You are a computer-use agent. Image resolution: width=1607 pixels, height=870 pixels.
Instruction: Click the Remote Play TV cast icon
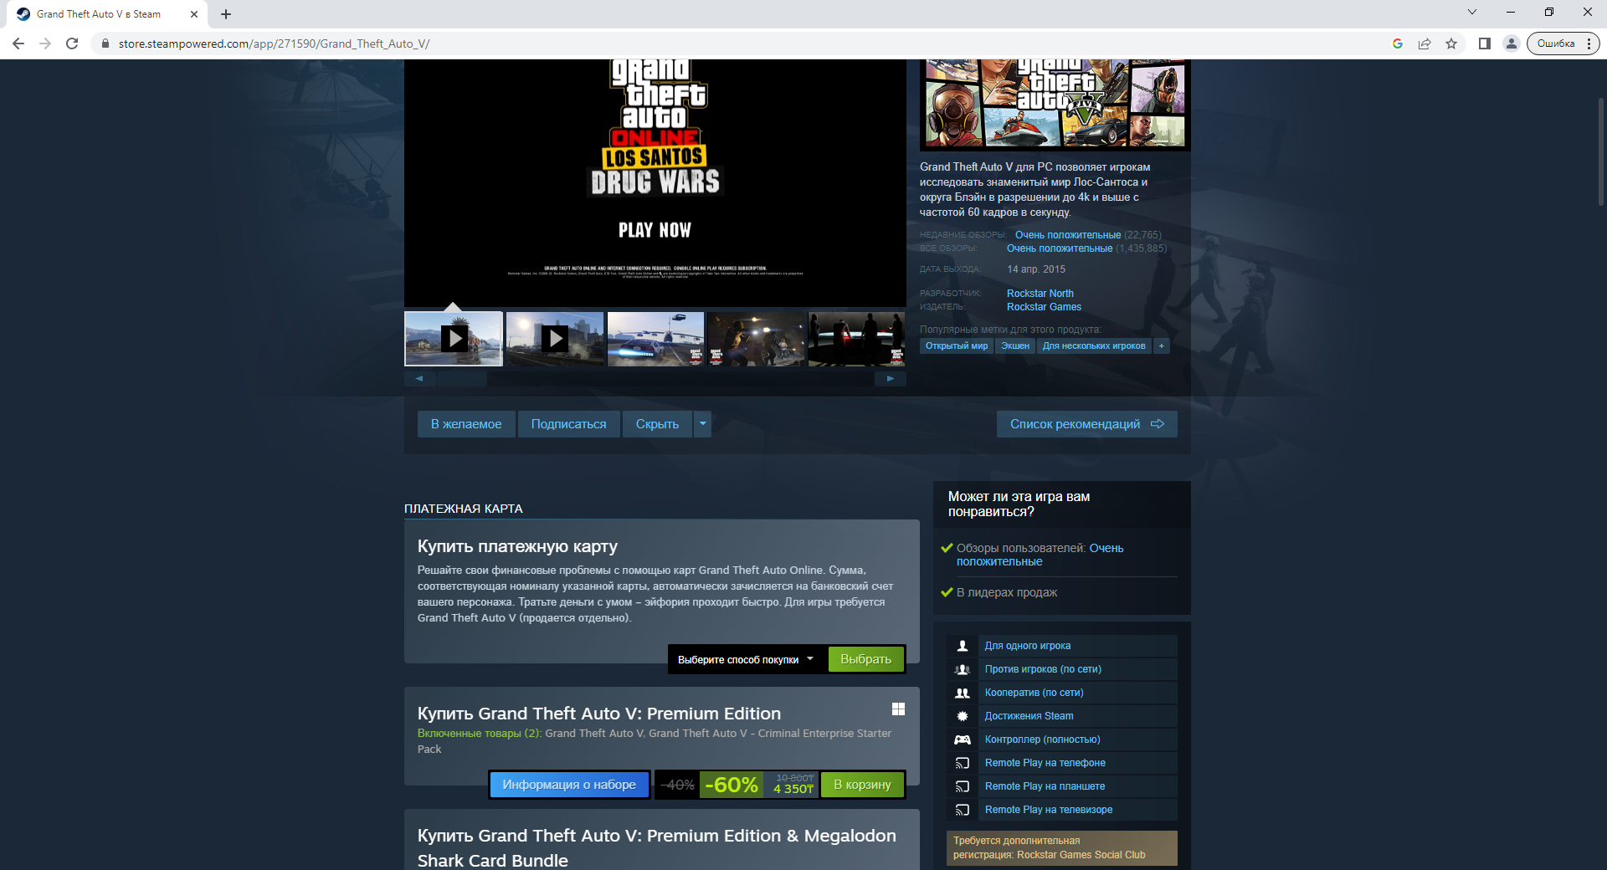[963, 810]
